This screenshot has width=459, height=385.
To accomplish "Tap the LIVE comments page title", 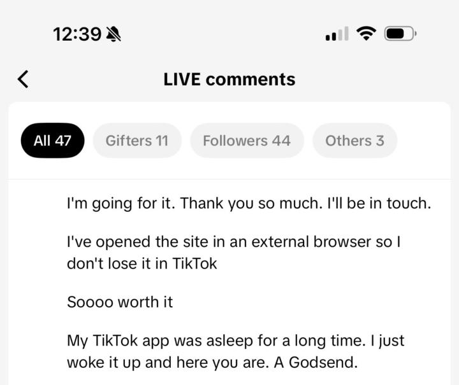I will tap(229, 80).
